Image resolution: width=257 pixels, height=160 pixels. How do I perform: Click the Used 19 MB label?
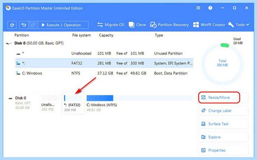pos(238,41)
